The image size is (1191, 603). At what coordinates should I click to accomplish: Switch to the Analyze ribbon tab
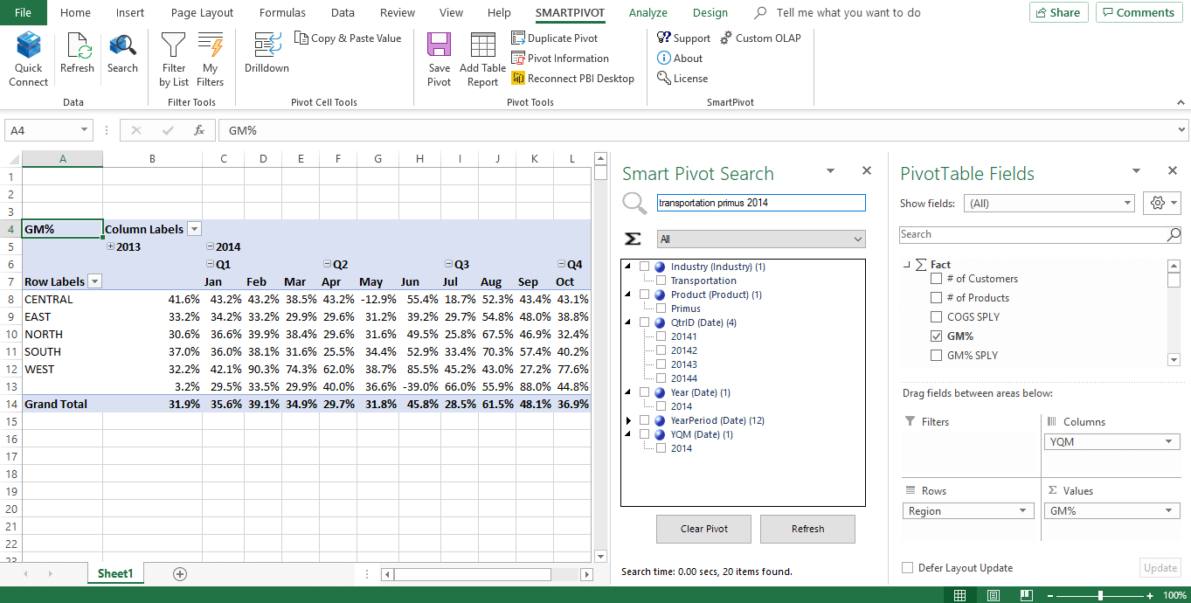[647, 12]
